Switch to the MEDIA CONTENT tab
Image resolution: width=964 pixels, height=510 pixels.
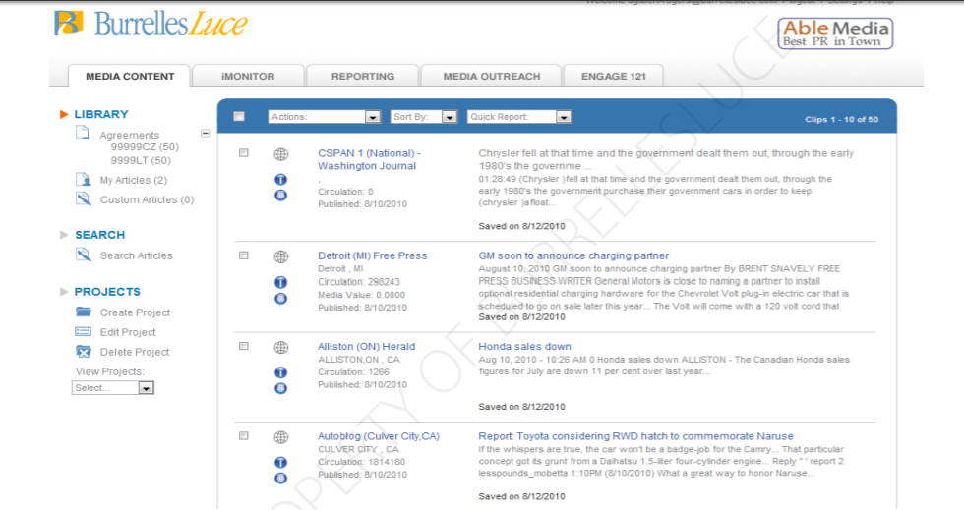pos(130,77)
